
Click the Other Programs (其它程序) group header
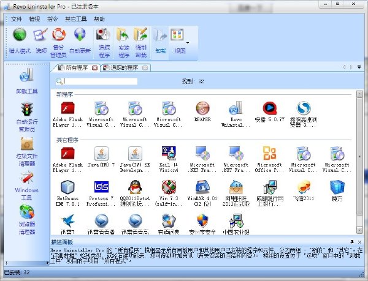(x=67, y=140)
